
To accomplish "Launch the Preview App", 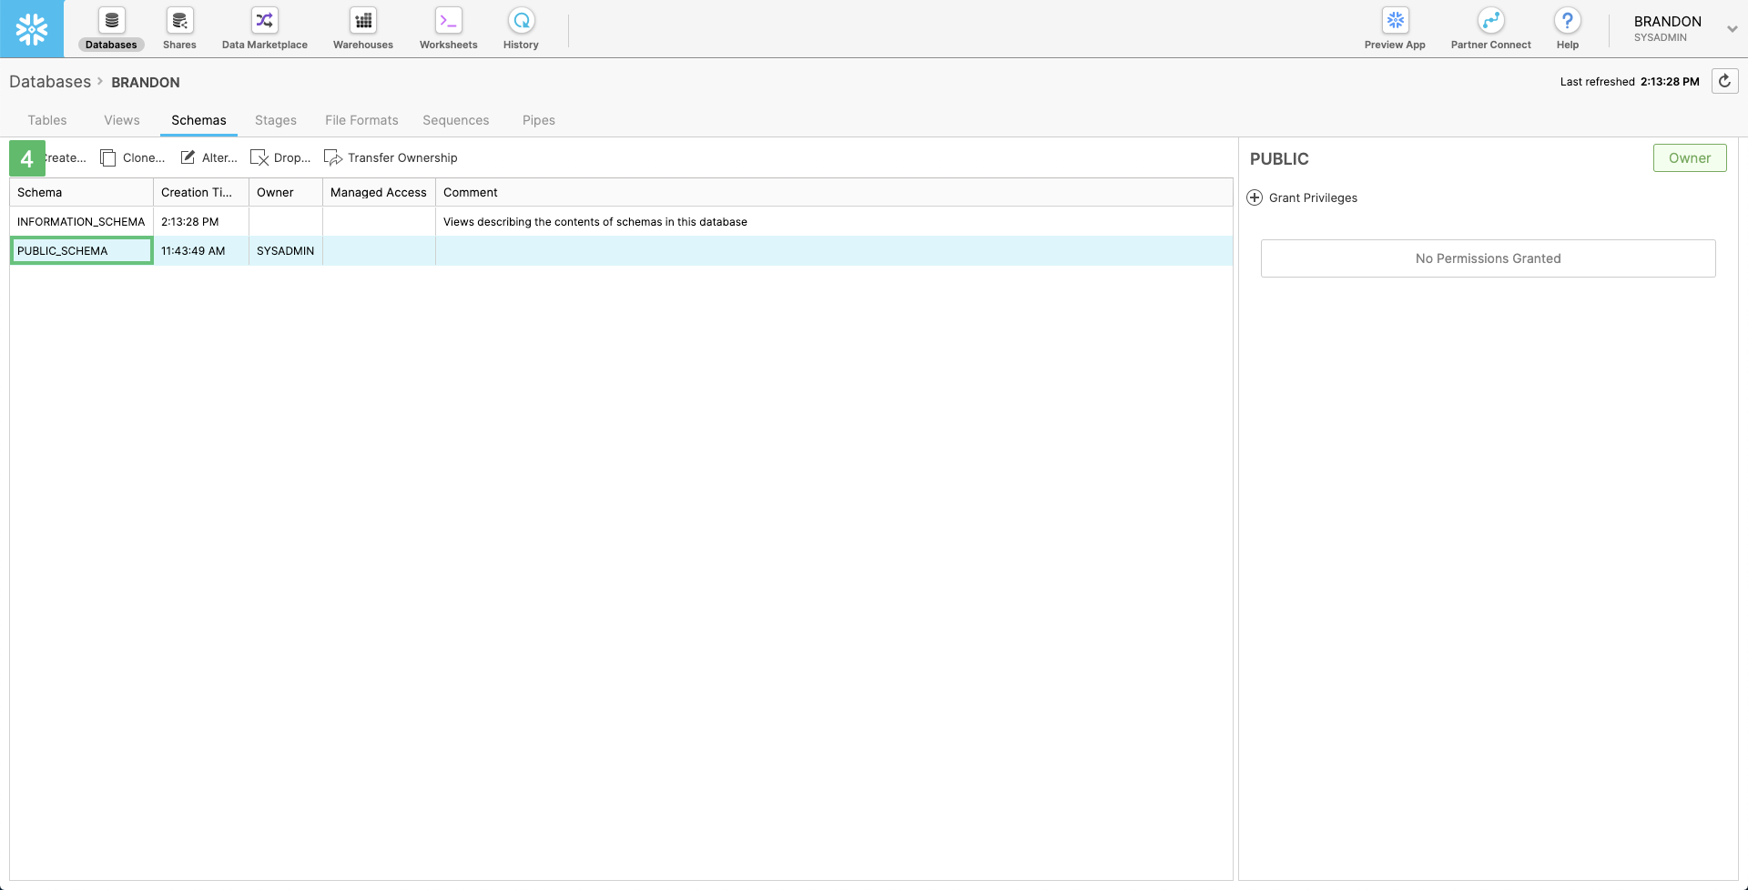I will [x=1395, y=29].
